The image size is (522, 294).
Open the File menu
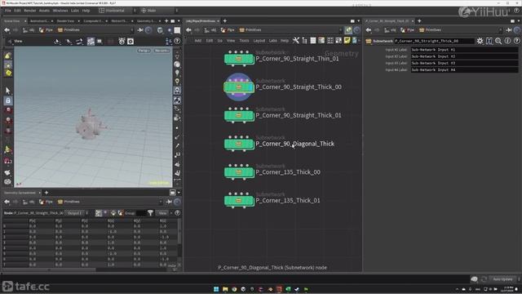8,11
